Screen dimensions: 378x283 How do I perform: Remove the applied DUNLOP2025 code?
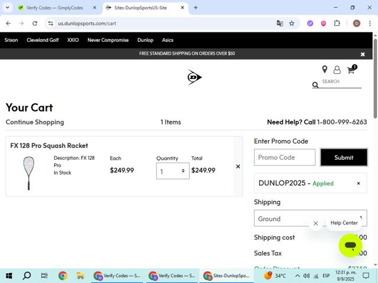click(359, 183)
